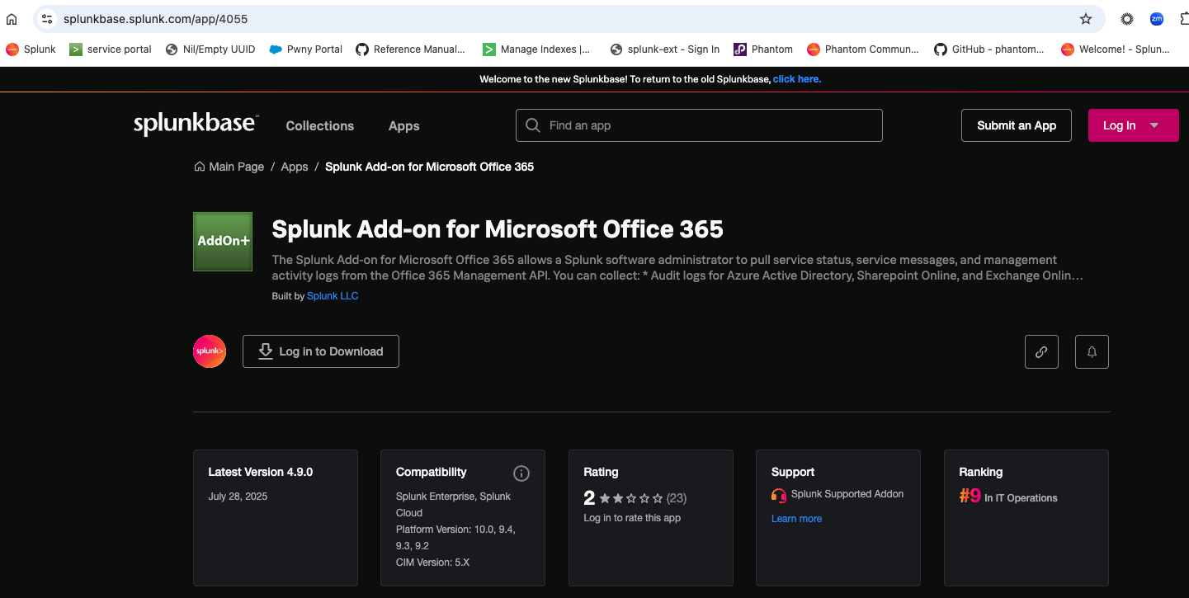Open the Apps menu in header
The height and width of the screenshot is (598, 1189).
(404, 126)
